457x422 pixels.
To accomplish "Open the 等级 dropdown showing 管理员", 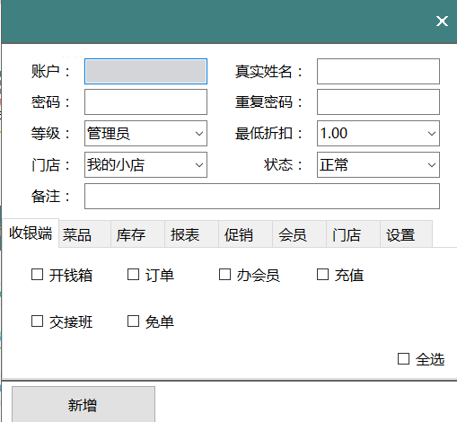I will pos(145,134).
